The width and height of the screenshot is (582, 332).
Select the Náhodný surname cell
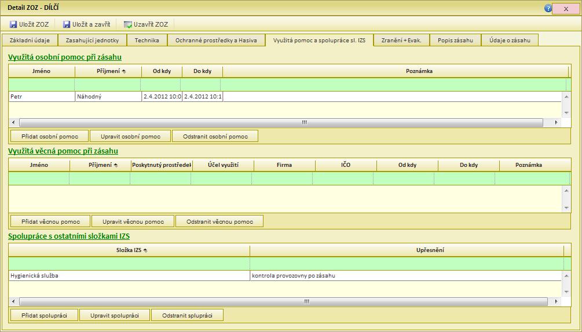[x=108, y=97]
